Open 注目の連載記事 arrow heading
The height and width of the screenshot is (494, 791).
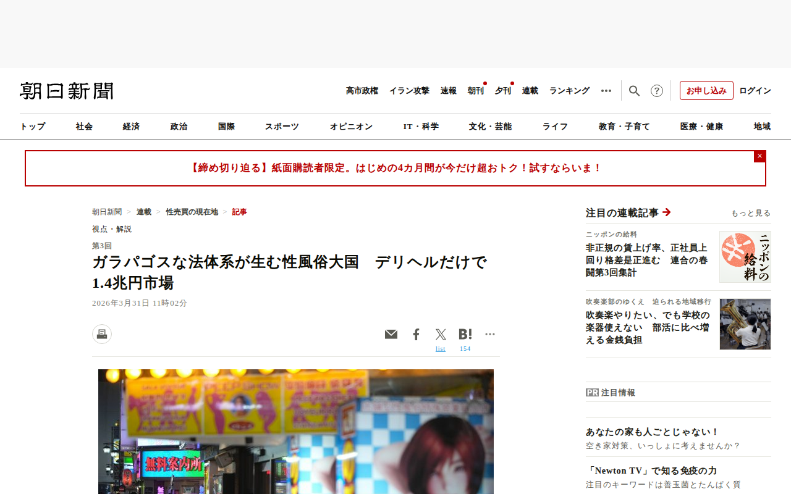tap(628, 212)
